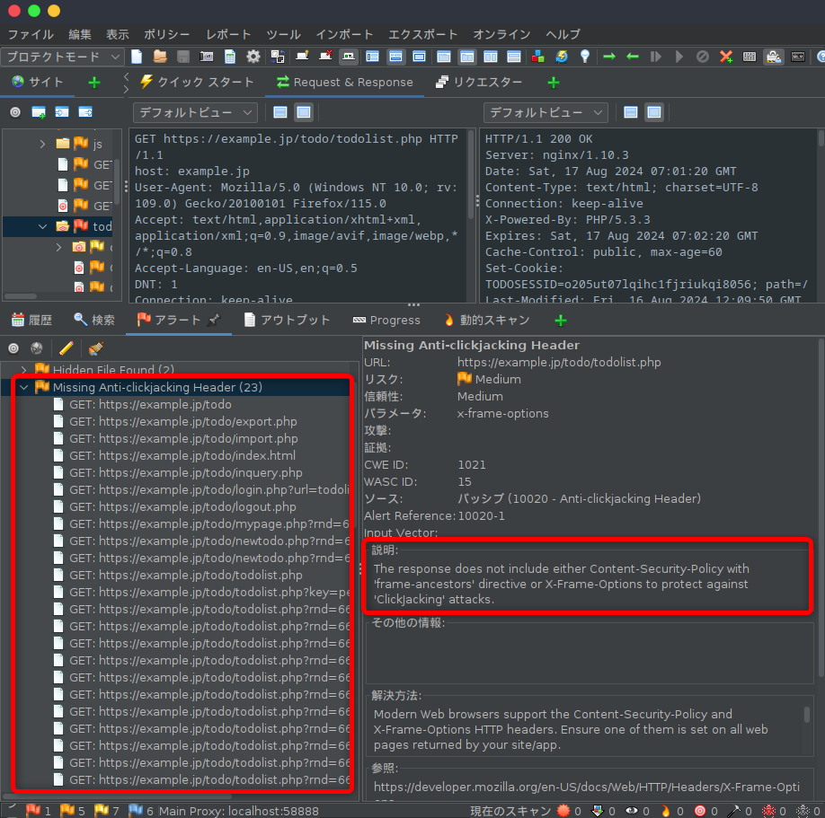The image size is (825, 818).
Task: Select alert GET https://example.jp/todo/export.php
Action: (x=183, y=422)
